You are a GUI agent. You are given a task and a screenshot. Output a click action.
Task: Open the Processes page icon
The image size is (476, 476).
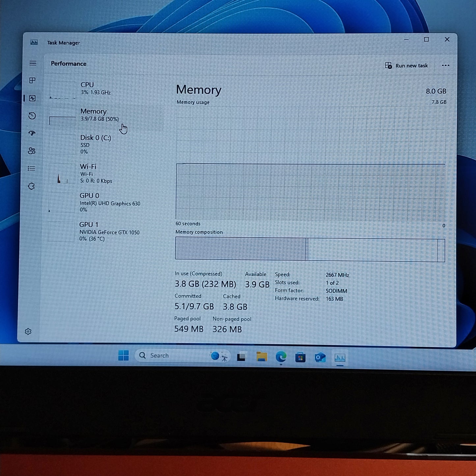pos(32,80)
